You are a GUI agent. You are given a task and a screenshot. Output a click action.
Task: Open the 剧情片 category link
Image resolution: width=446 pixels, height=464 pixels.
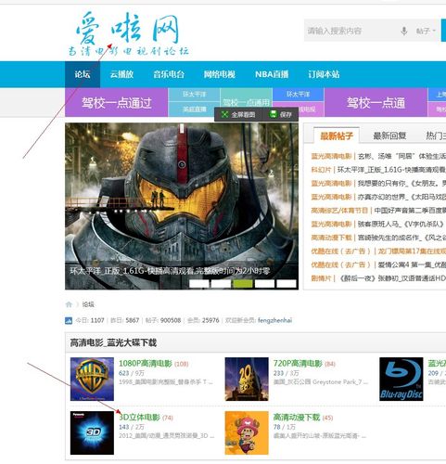coord(321,278)
